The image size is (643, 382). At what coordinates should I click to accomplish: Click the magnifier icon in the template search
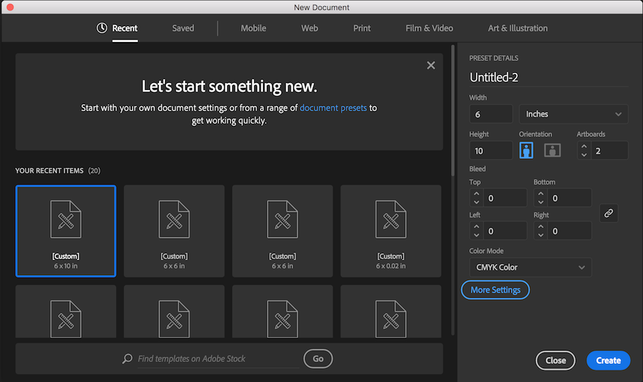pos(127,359)
